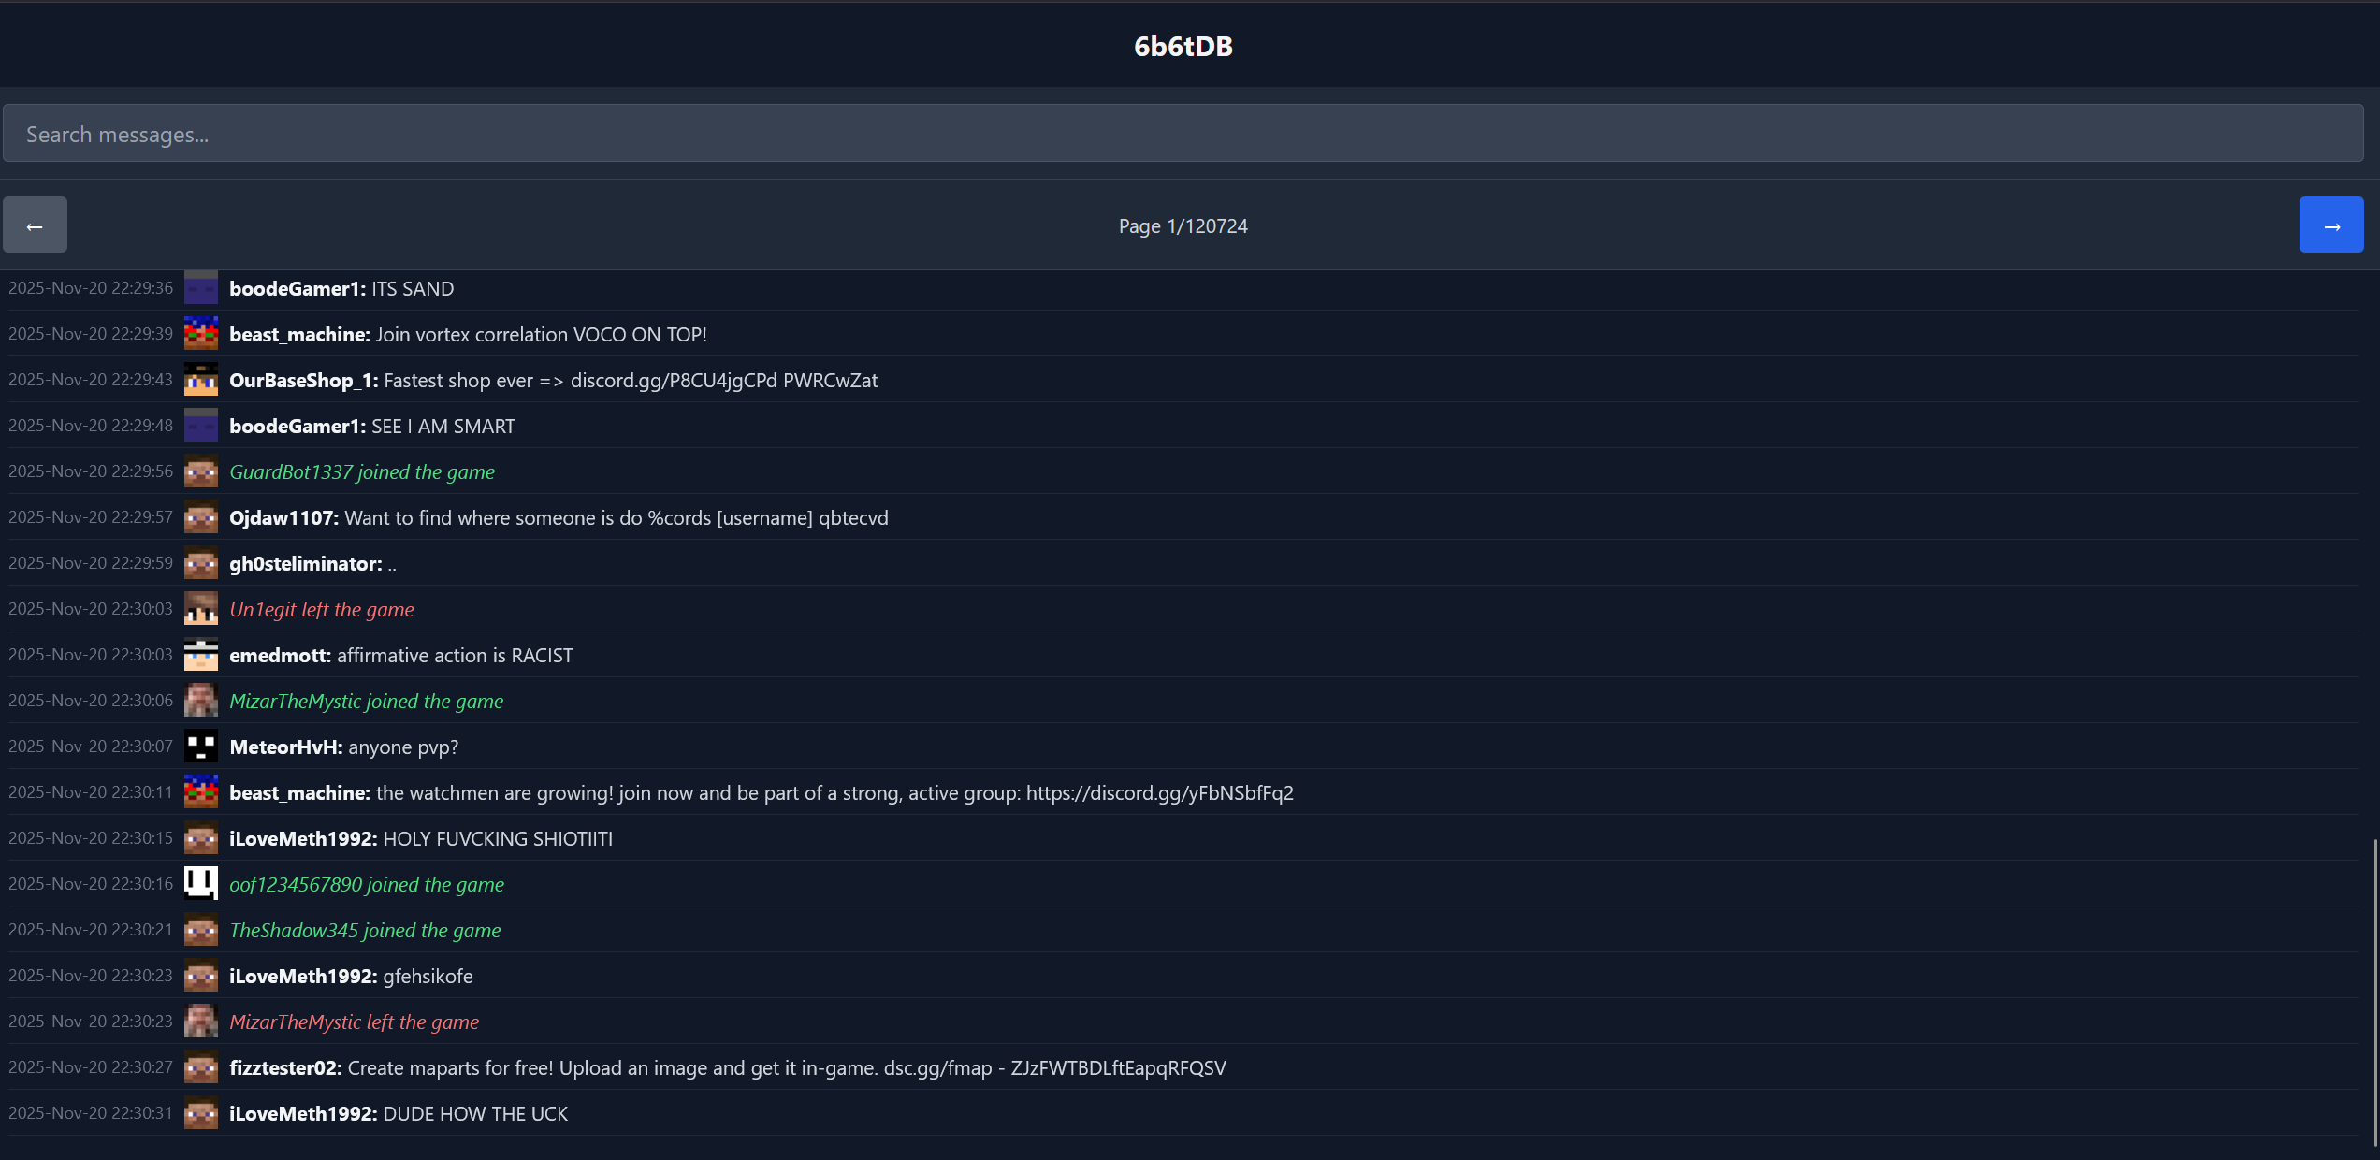Click the TheShadow345 joined the game entry
2380x1160 pixels.
point(365,930)
